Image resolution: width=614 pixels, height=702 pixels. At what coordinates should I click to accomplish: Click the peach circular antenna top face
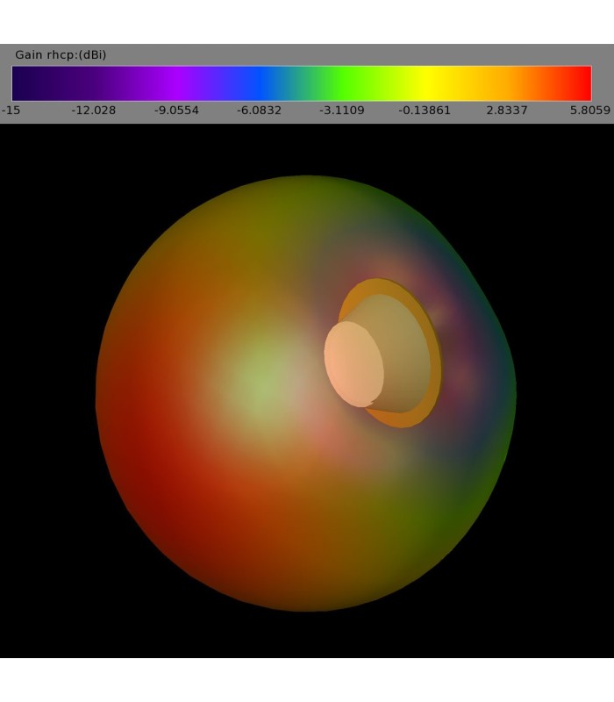(353, 363)
